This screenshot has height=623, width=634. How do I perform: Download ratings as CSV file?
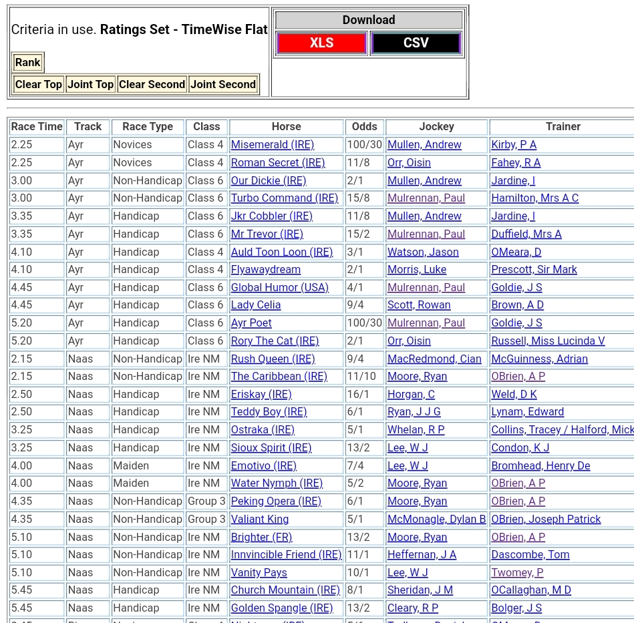tap(416, 43)
